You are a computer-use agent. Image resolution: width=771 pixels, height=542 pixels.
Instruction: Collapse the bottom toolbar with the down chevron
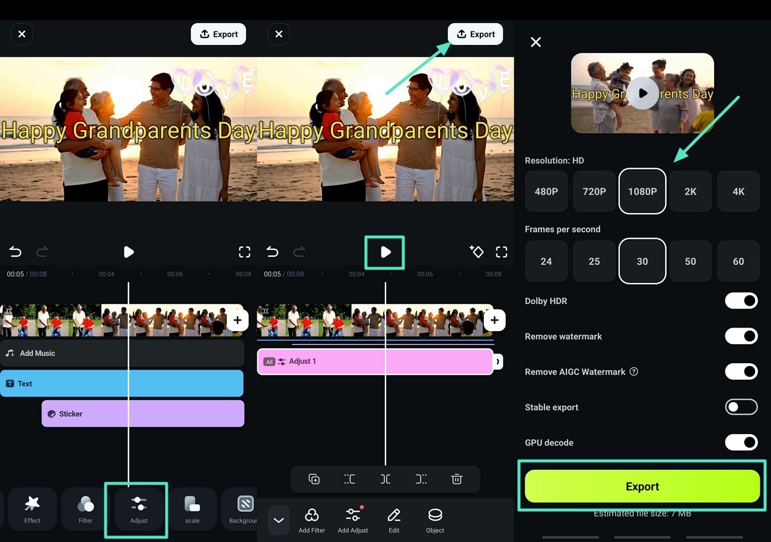(279, 520)
